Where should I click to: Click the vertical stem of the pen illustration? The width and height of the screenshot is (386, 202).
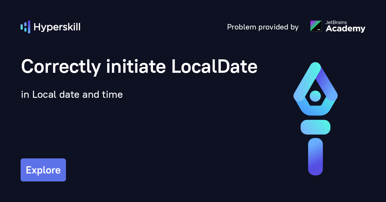[315, 156]
